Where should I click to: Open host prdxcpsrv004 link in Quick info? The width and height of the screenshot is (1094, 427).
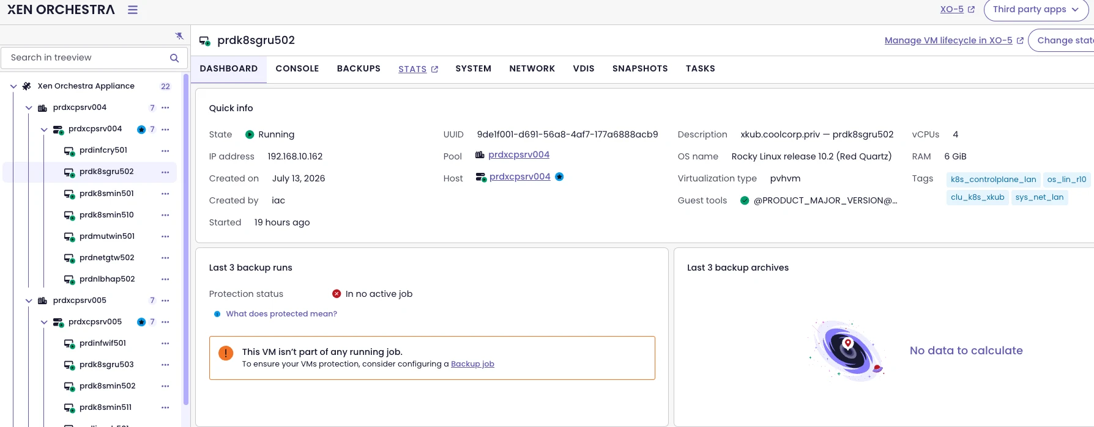coord(520,177)
